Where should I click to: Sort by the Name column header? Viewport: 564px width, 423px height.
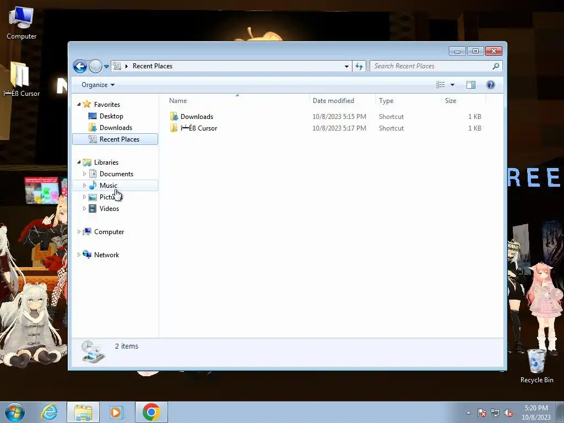[237, 101]
